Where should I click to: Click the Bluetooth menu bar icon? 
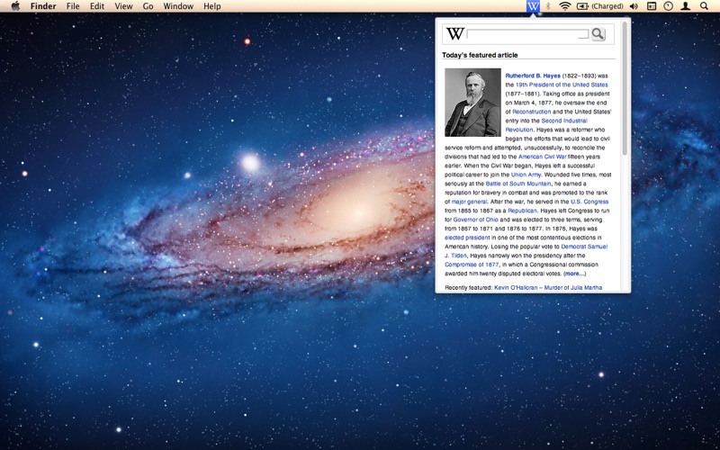click(548, 6)
